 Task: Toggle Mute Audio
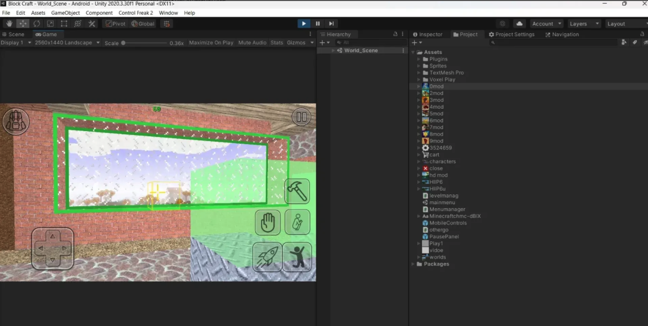[252, 43]
